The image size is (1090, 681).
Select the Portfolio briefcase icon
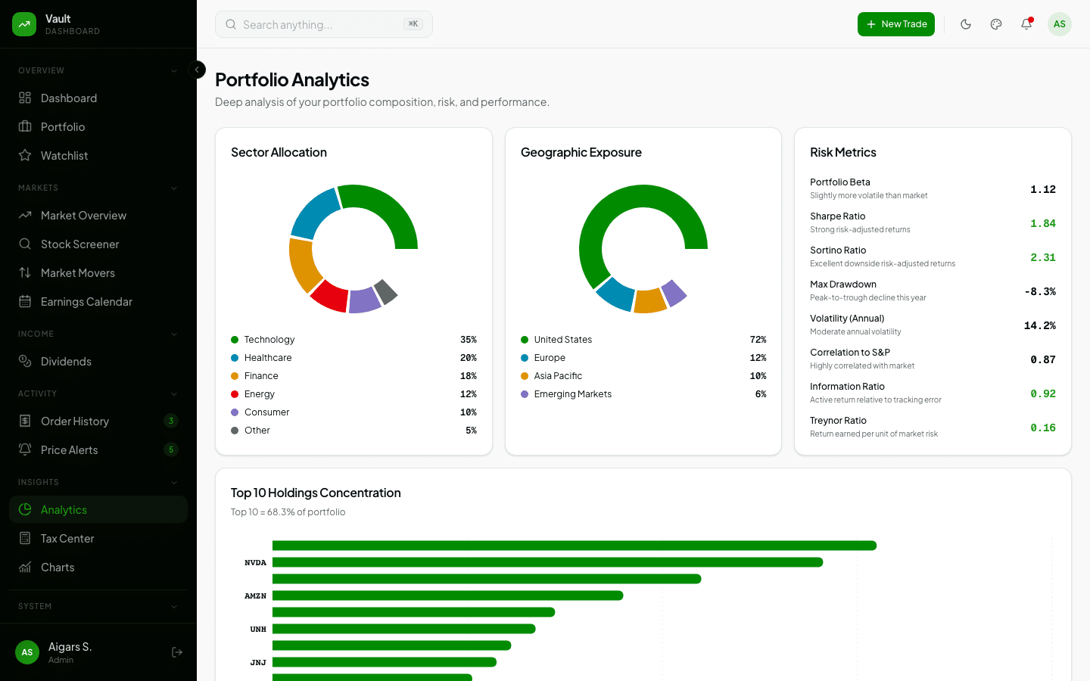tap(26, 126)
